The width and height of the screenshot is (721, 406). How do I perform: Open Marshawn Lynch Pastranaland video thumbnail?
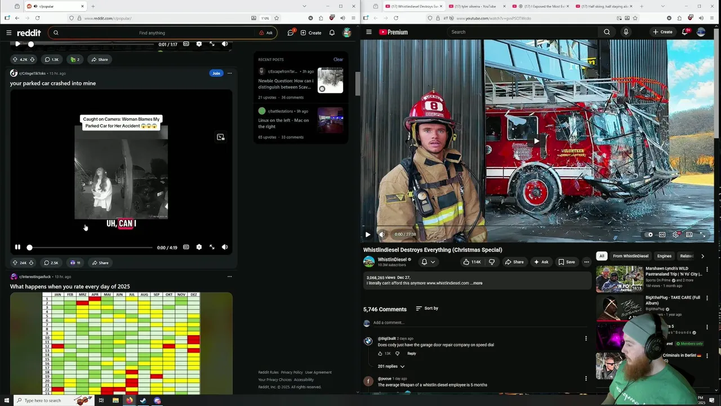point(620,279)
